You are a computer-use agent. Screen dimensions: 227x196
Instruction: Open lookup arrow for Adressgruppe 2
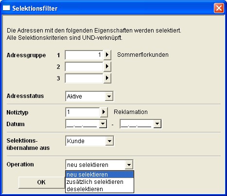(107, 66)
